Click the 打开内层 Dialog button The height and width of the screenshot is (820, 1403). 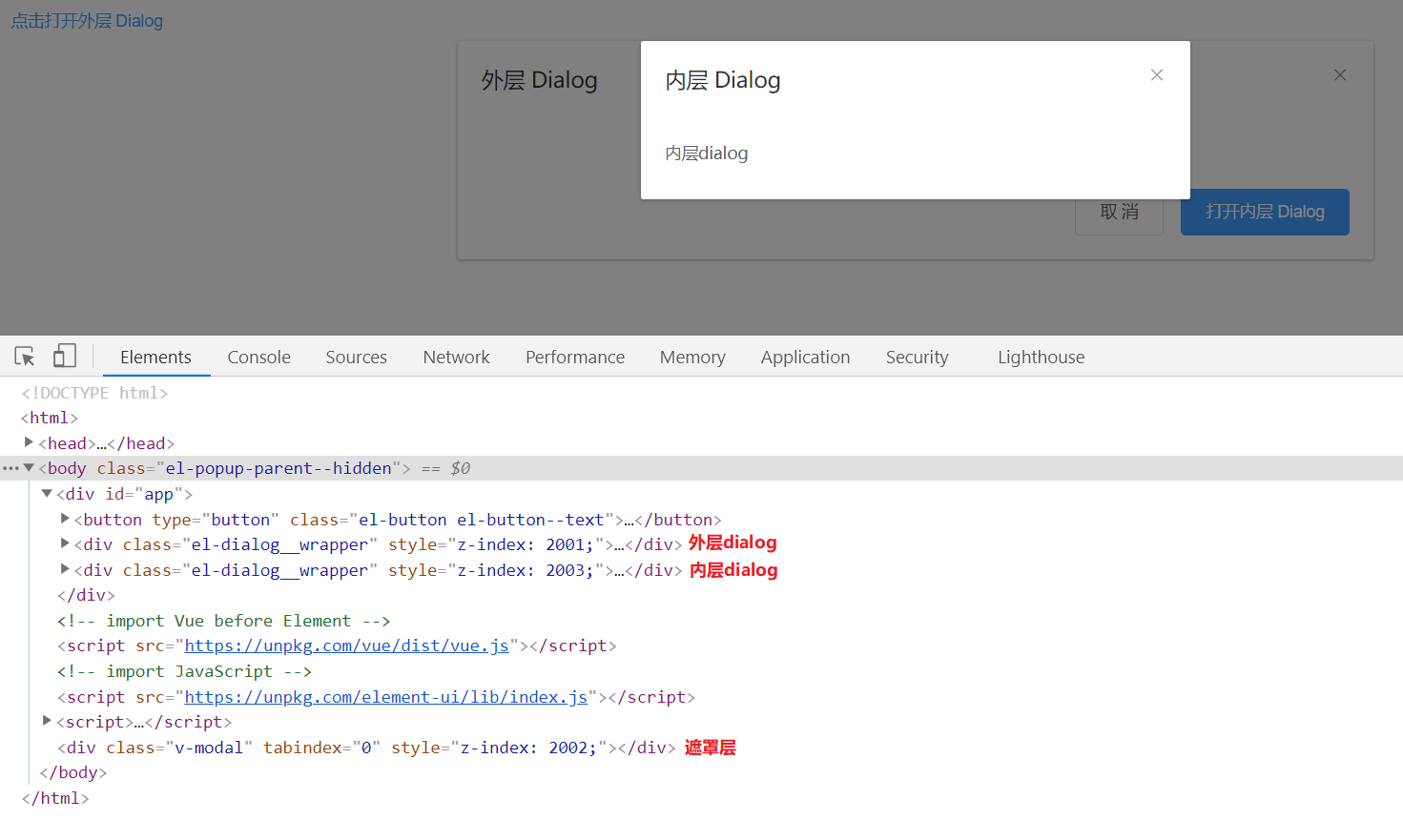(x=1265, y=212)
